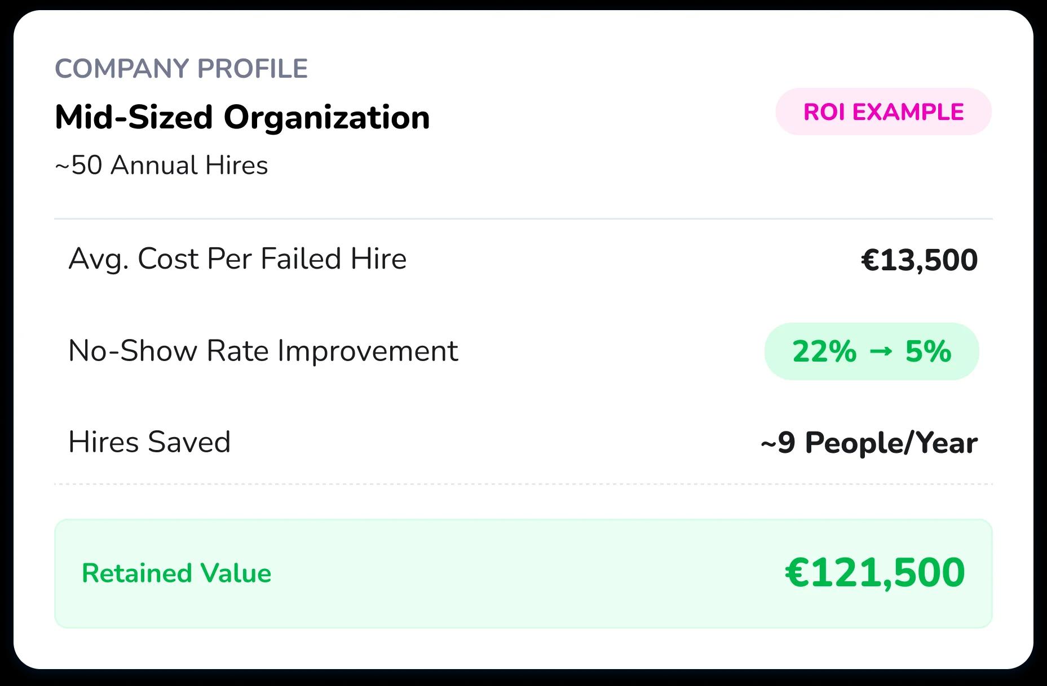Click the ~9 People/Year value
This screenshot has width=1047, height=686.
pos(869,443)
